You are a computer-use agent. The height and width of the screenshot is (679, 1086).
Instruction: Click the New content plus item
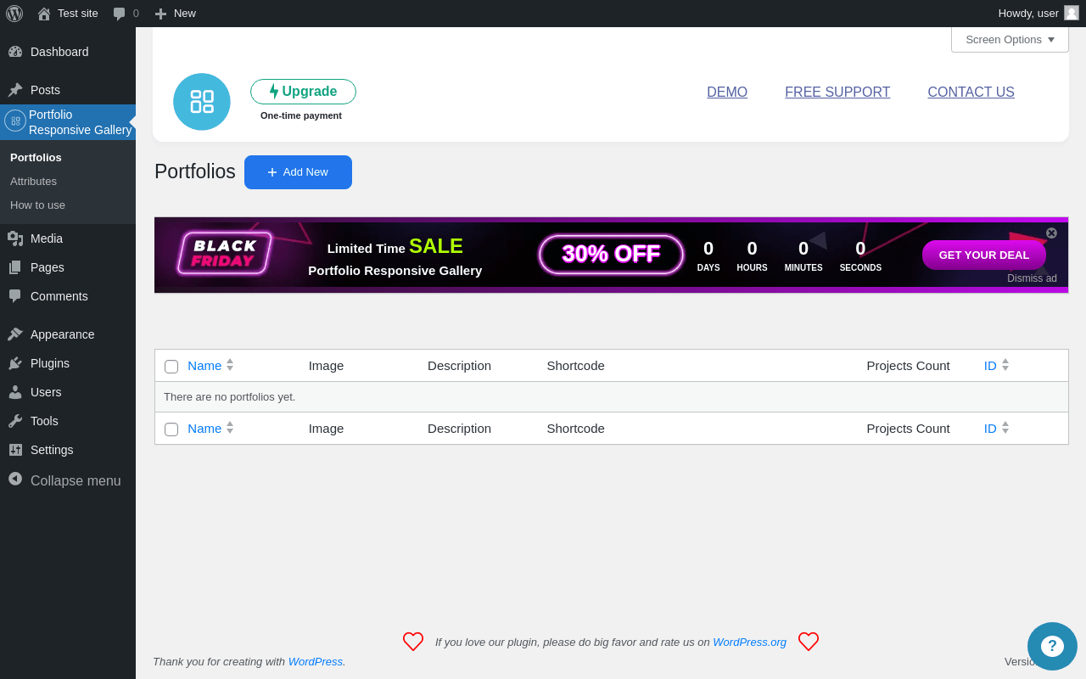point(176,14)
